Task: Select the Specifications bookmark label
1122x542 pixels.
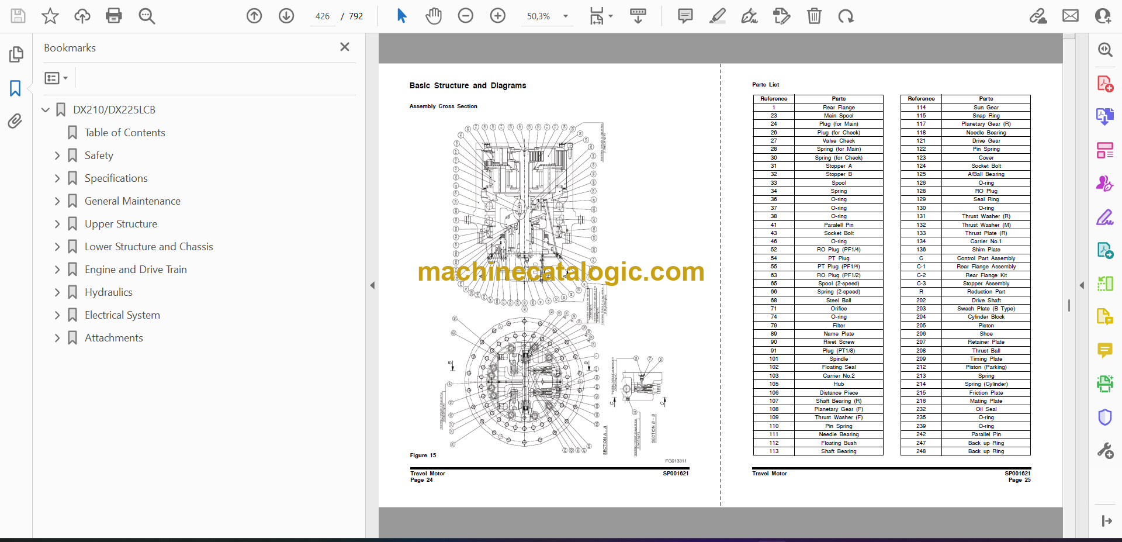Action: click(116, 178)
